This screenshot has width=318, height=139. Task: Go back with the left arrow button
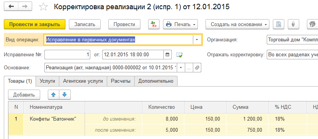coord(11,6)
